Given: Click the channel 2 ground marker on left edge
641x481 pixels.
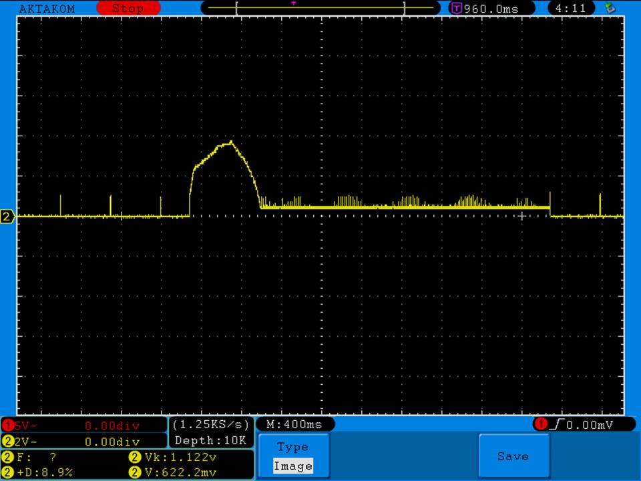Looking at the screenshot, I should [7, 216].
